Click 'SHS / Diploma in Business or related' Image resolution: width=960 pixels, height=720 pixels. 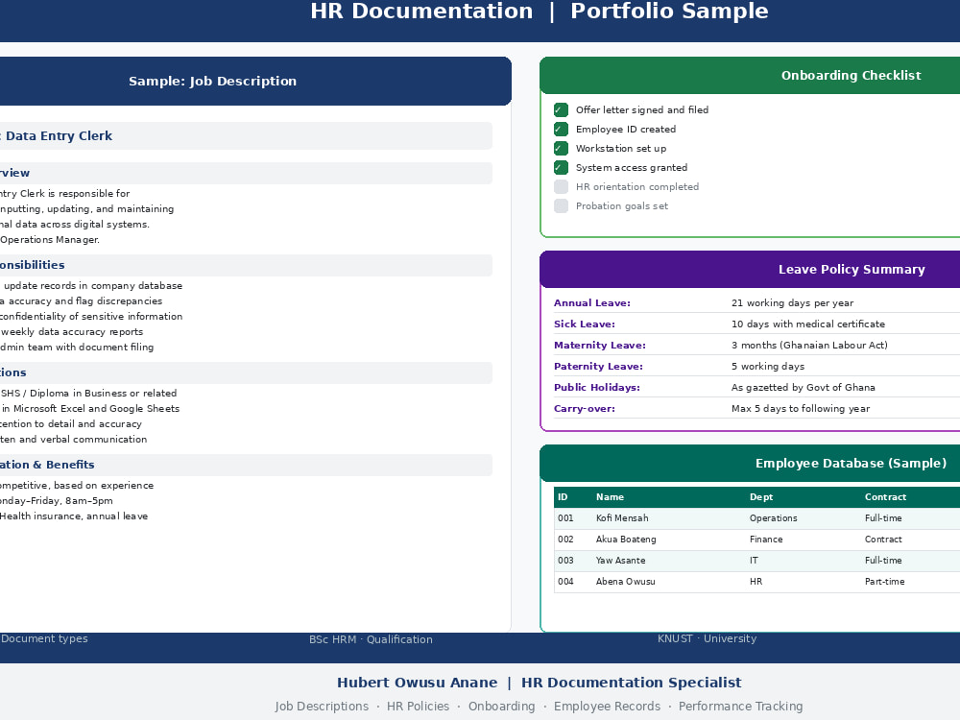point(88,393)
